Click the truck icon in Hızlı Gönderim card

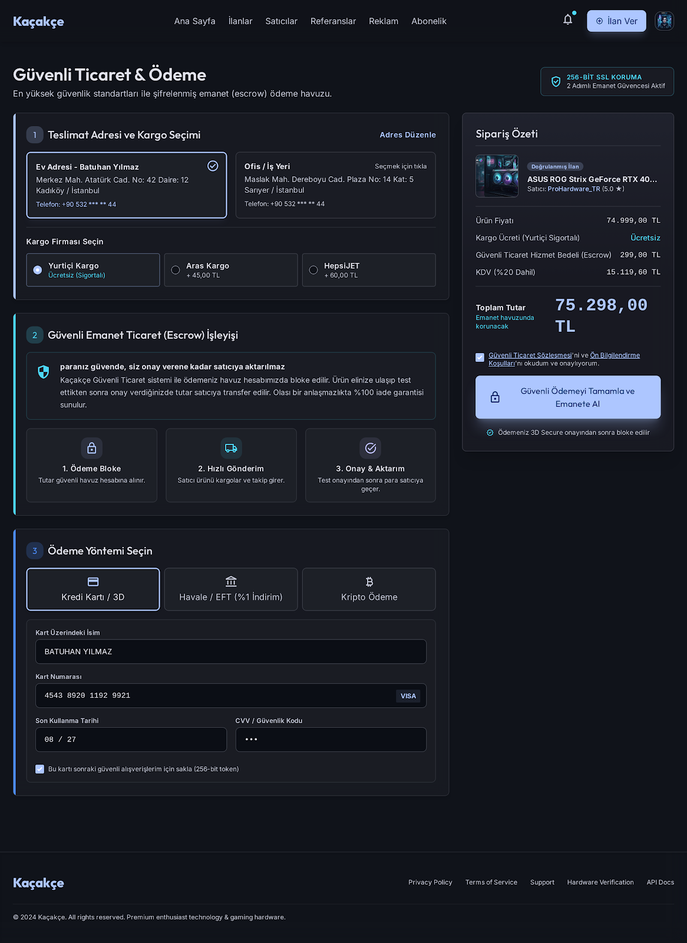(x=231, y=448)
